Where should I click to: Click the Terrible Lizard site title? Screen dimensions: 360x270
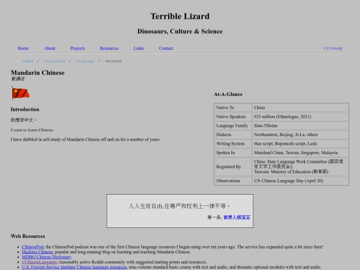click(x=180, y=16)
